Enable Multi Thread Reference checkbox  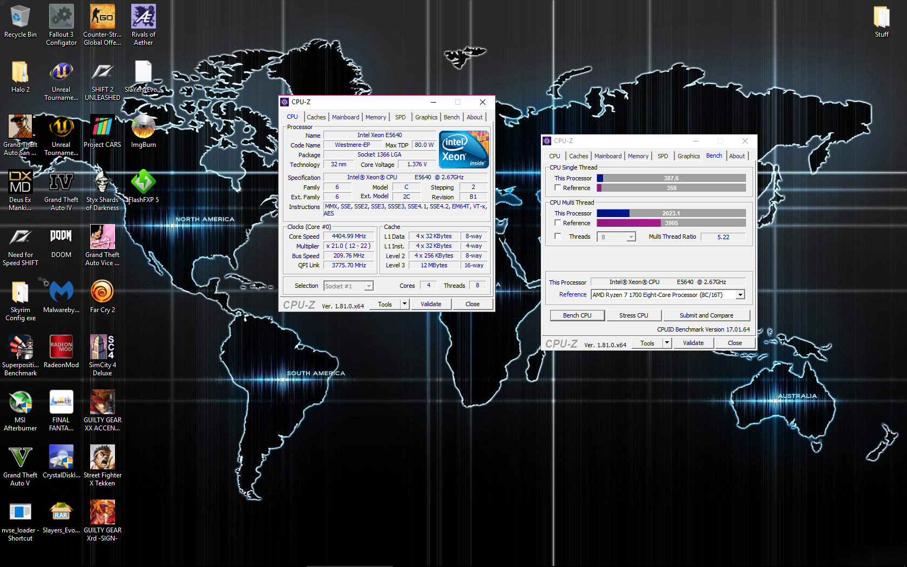click(x=558, y=222)
